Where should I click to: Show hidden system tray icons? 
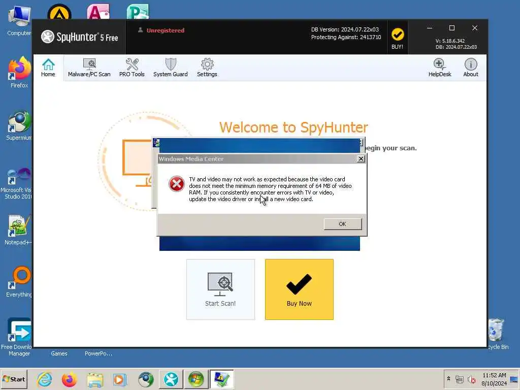[x=449, y=379]
